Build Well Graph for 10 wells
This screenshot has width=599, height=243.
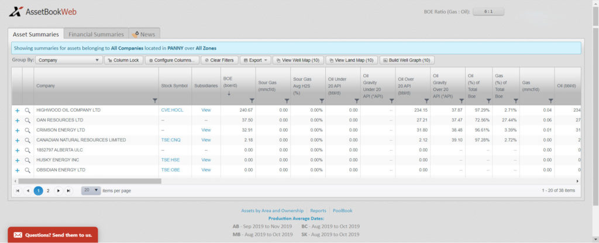[x=407, y=60]
